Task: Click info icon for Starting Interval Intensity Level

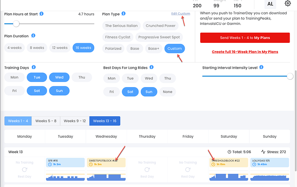Action: click(x=261, y=67)
